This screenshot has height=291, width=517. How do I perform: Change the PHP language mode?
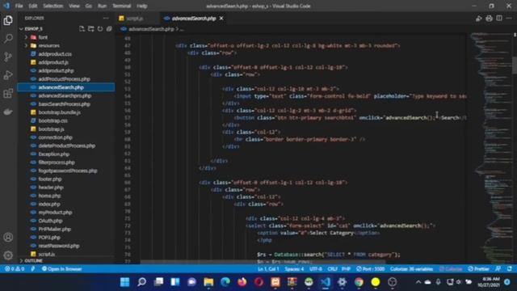coord(346,269)
